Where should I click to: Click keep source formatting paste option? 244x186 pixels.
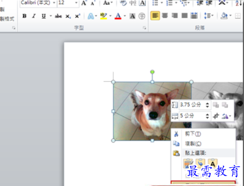(188, 164)
